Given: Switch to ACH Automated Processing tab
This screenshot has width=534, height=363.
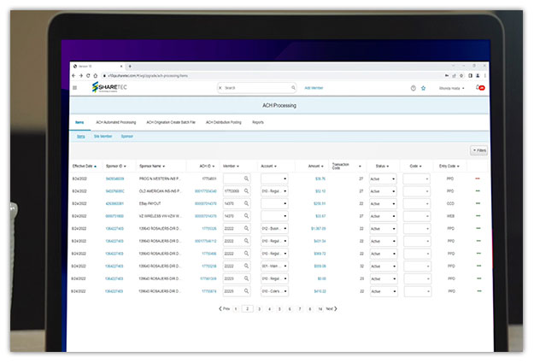Looking at the screenshot, I should click(115, 122).
